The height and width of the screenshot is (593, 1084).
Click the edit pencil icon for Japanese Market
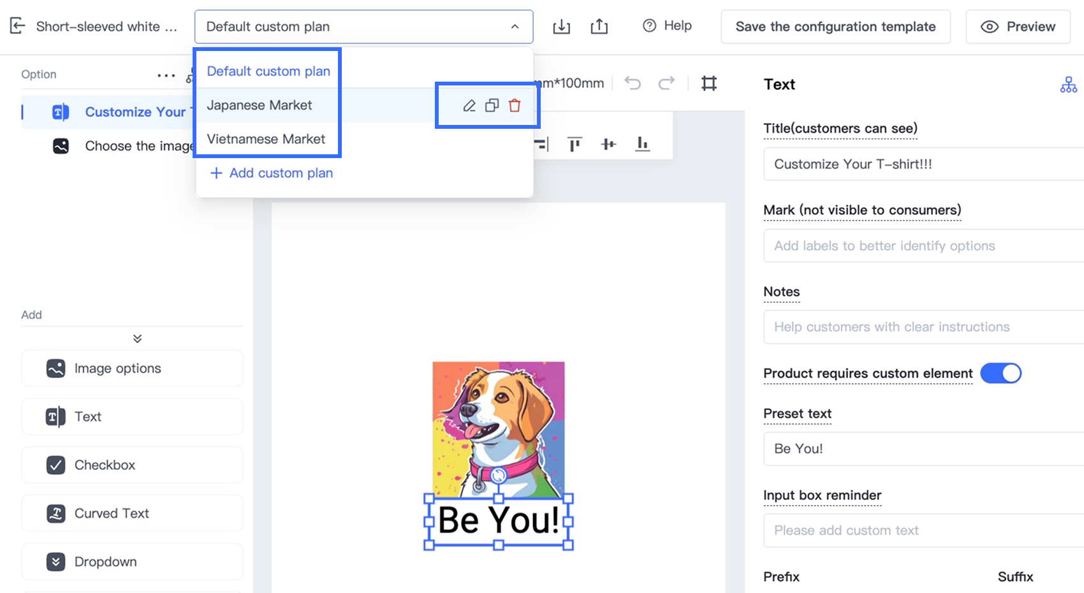pyautogui.click(x=469, y=106)
